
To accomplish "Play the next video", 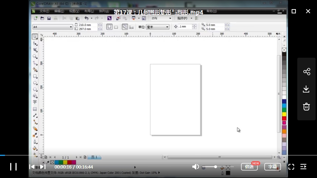I will pyautogui.click(x=43, y=167).
